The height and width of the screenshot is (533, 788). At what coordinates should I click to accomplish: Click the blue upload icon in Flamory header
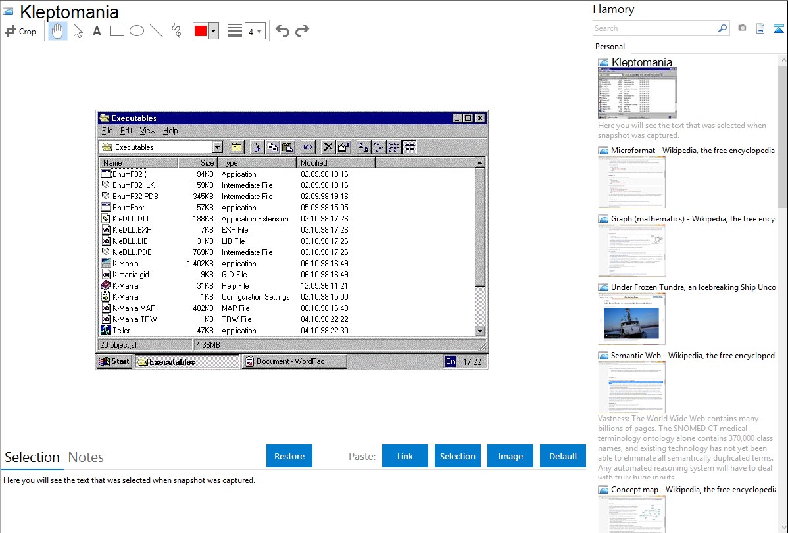778,29
